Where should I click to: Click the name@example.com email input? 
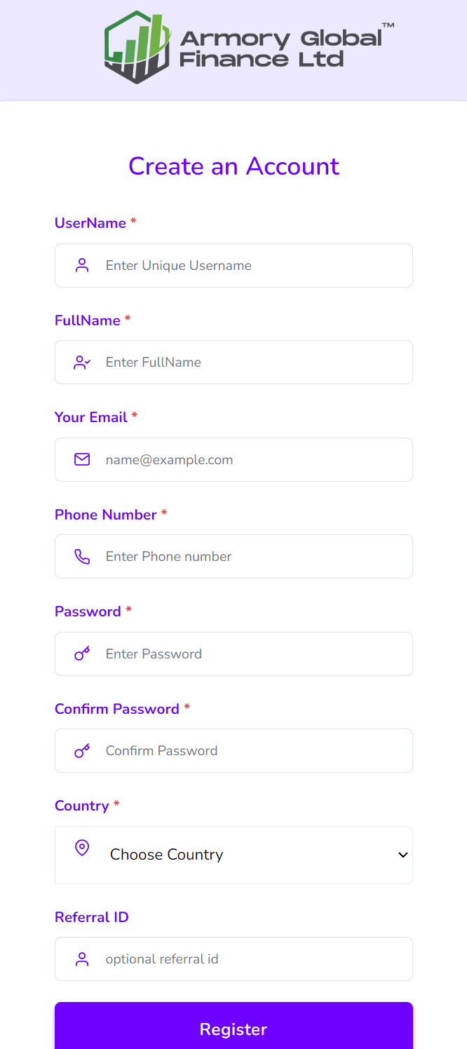tap(233, 459)
